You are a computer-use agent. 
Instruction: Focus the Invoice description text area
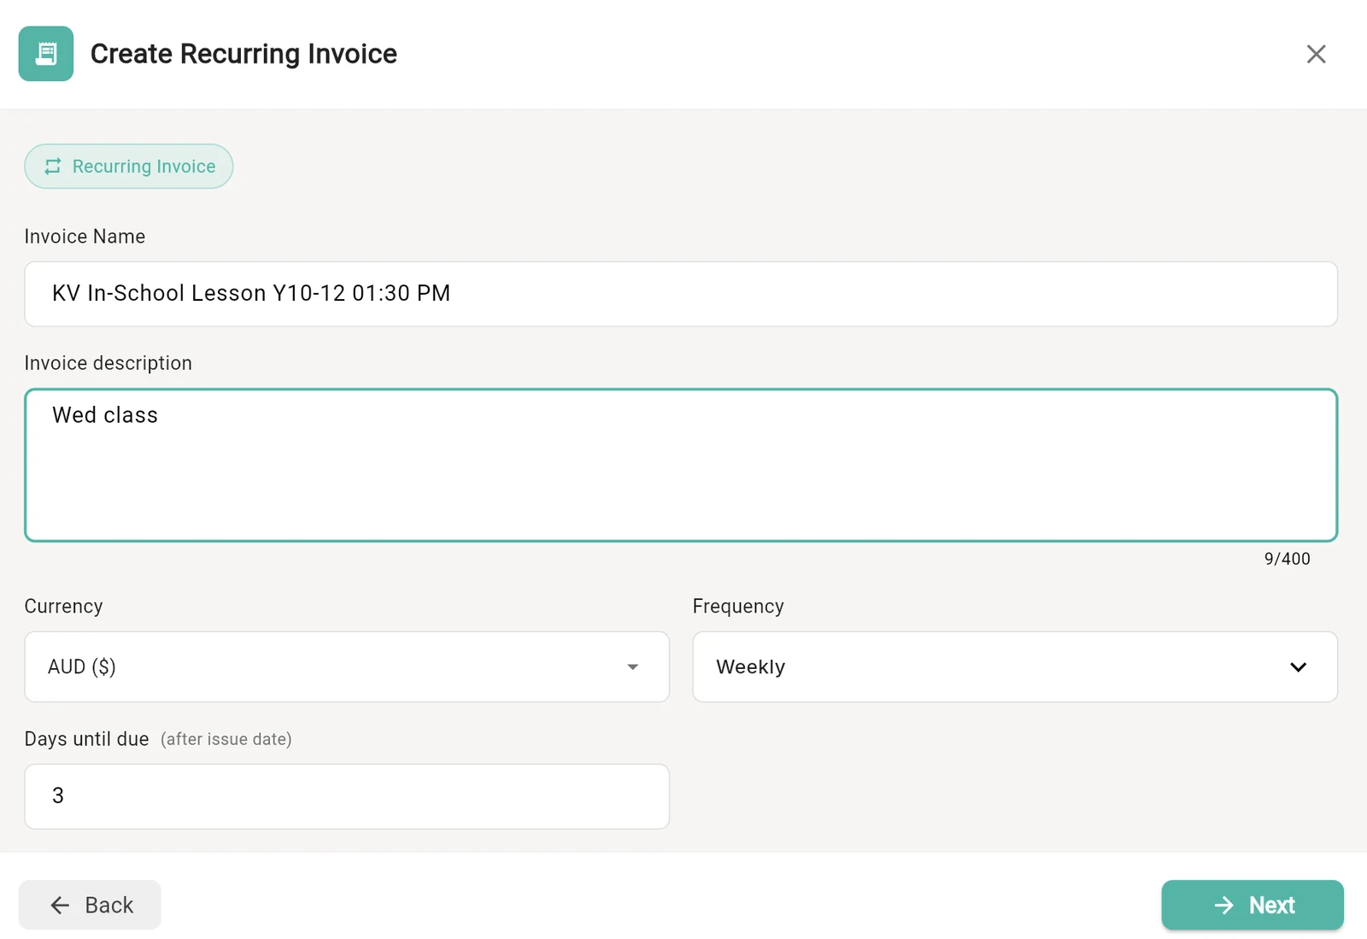(681, 466)
